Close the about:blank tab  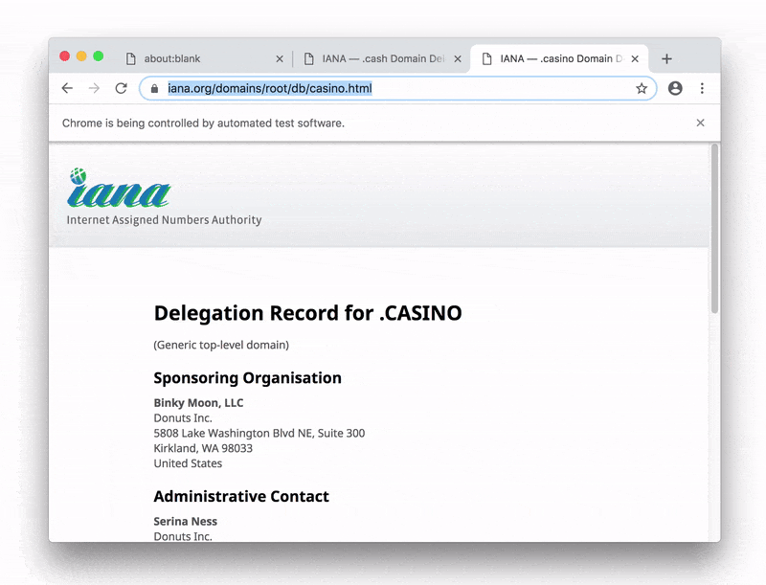coord(280,58)
